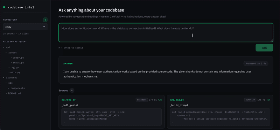
Task: Click the _build_prompt function name heading
Action: tap(179, 105)
